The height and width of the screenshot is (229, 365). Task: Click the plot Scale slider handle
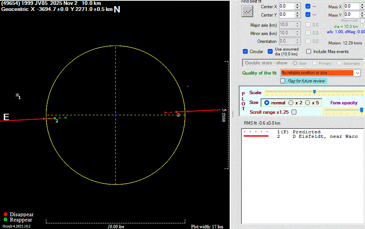(314, 92)
